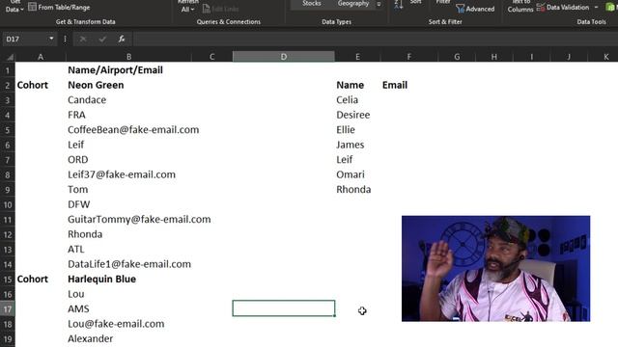Click the Select All corner triangle
This screenshot has width=618, height=347.
pyautogui.click(x=10, y=57)
